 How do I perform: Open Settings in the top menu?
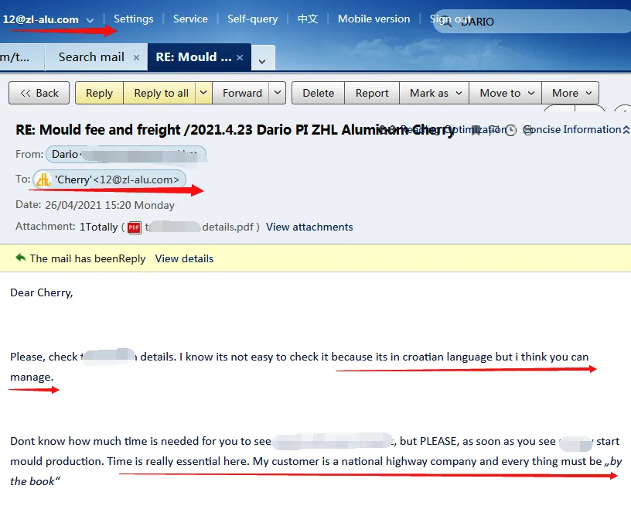coord(133,19)
